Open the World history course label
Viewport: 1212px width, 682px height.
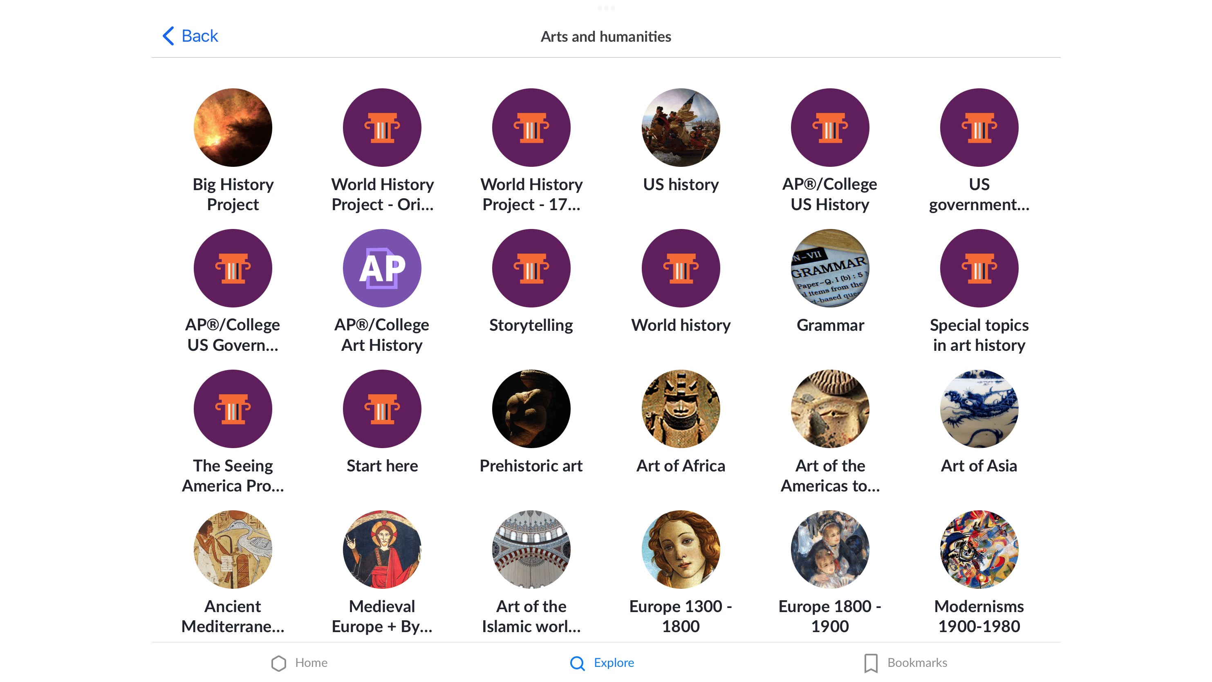point(680,325)
